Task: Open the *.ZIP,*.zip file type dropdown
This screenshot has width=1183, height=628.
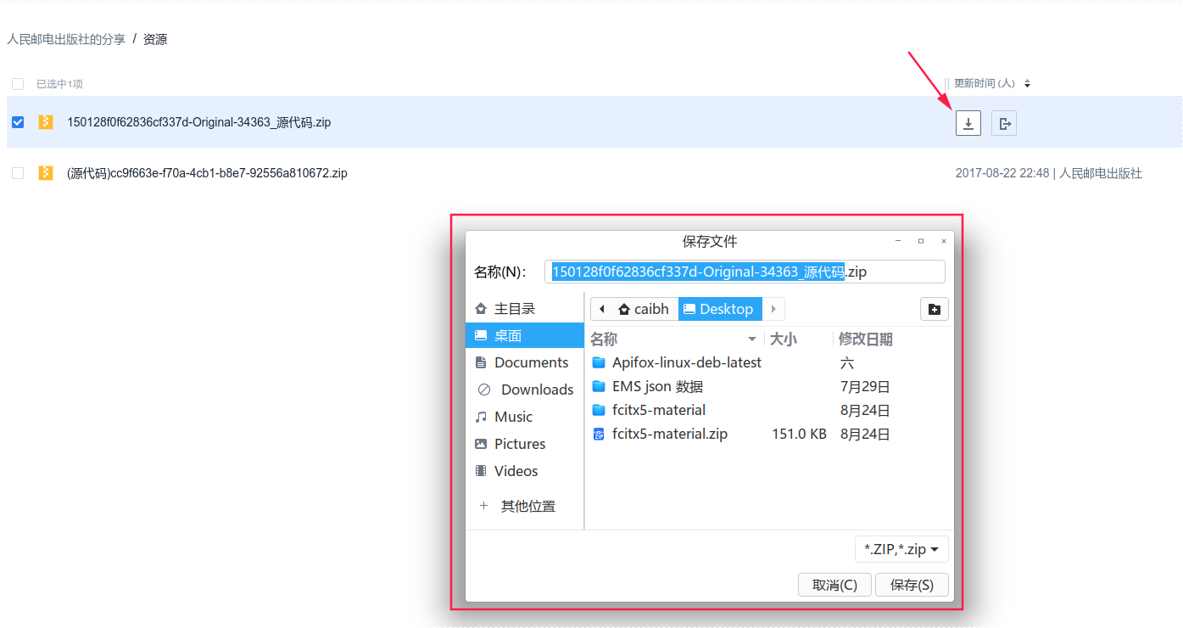Action: tap(901, 548)
